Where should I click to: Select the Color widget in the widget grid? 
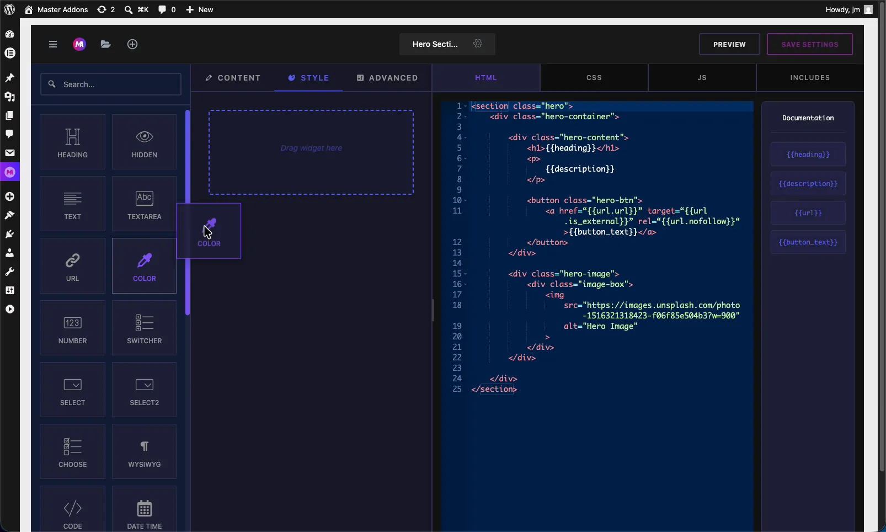144,265
